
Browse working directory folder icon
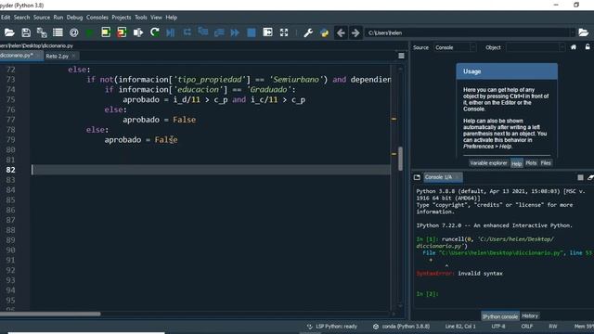pyautogui.click(x=584, y=32)
